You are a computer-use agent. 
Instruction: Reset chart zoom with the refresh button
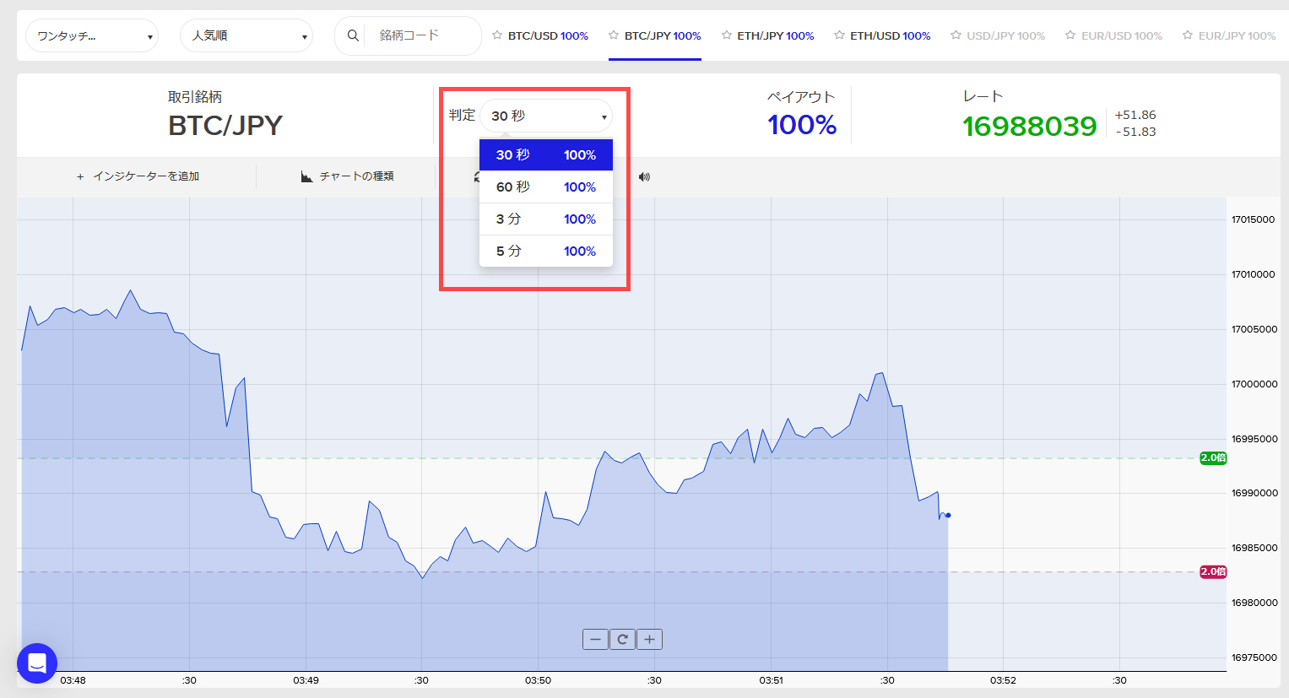pos(622,640)
